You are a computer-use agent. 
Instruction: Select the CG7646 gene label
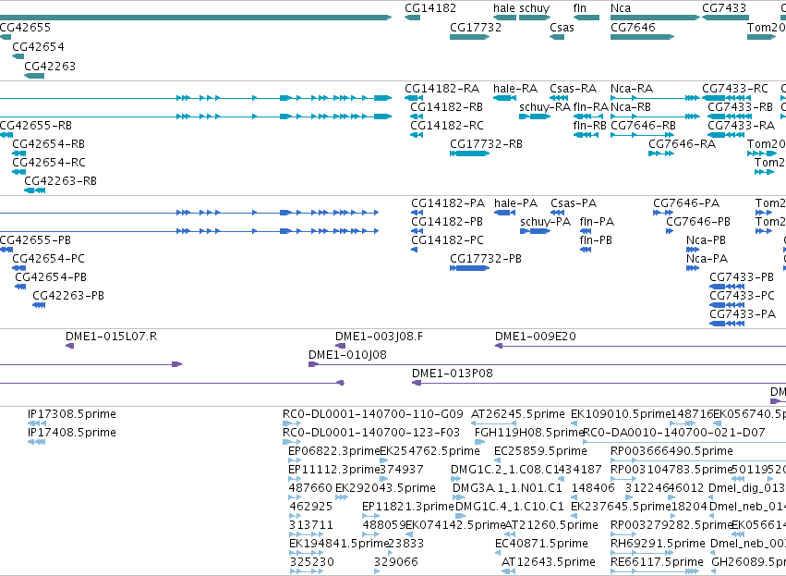point(633,27)
